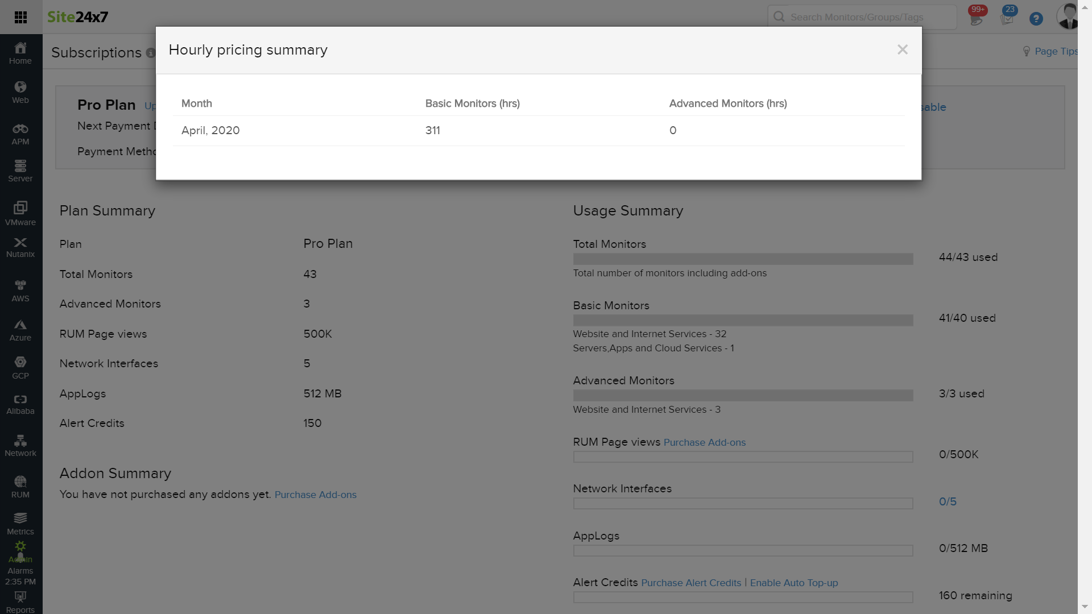Go to Home in sidebar
Image resolution: width=1092 pixels, height=614 pixels.
[x=20, y=53]
